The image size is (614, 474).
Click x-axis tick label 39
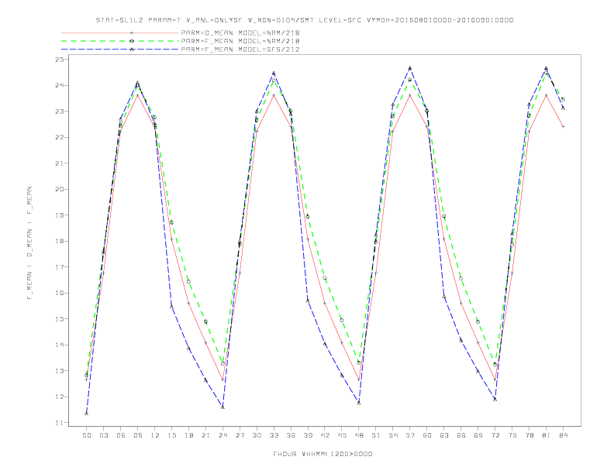(x=308, y=435)
